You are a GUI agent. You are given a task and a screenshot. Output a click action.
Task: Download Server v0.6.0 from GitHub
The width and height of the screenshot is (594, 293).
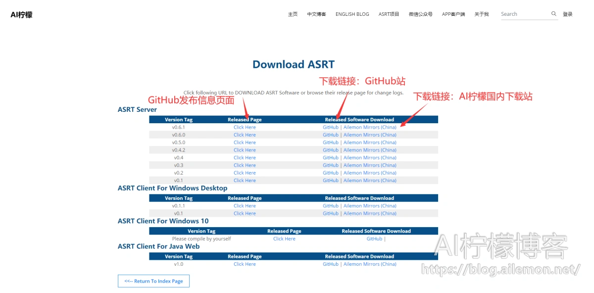coord(331,135)
